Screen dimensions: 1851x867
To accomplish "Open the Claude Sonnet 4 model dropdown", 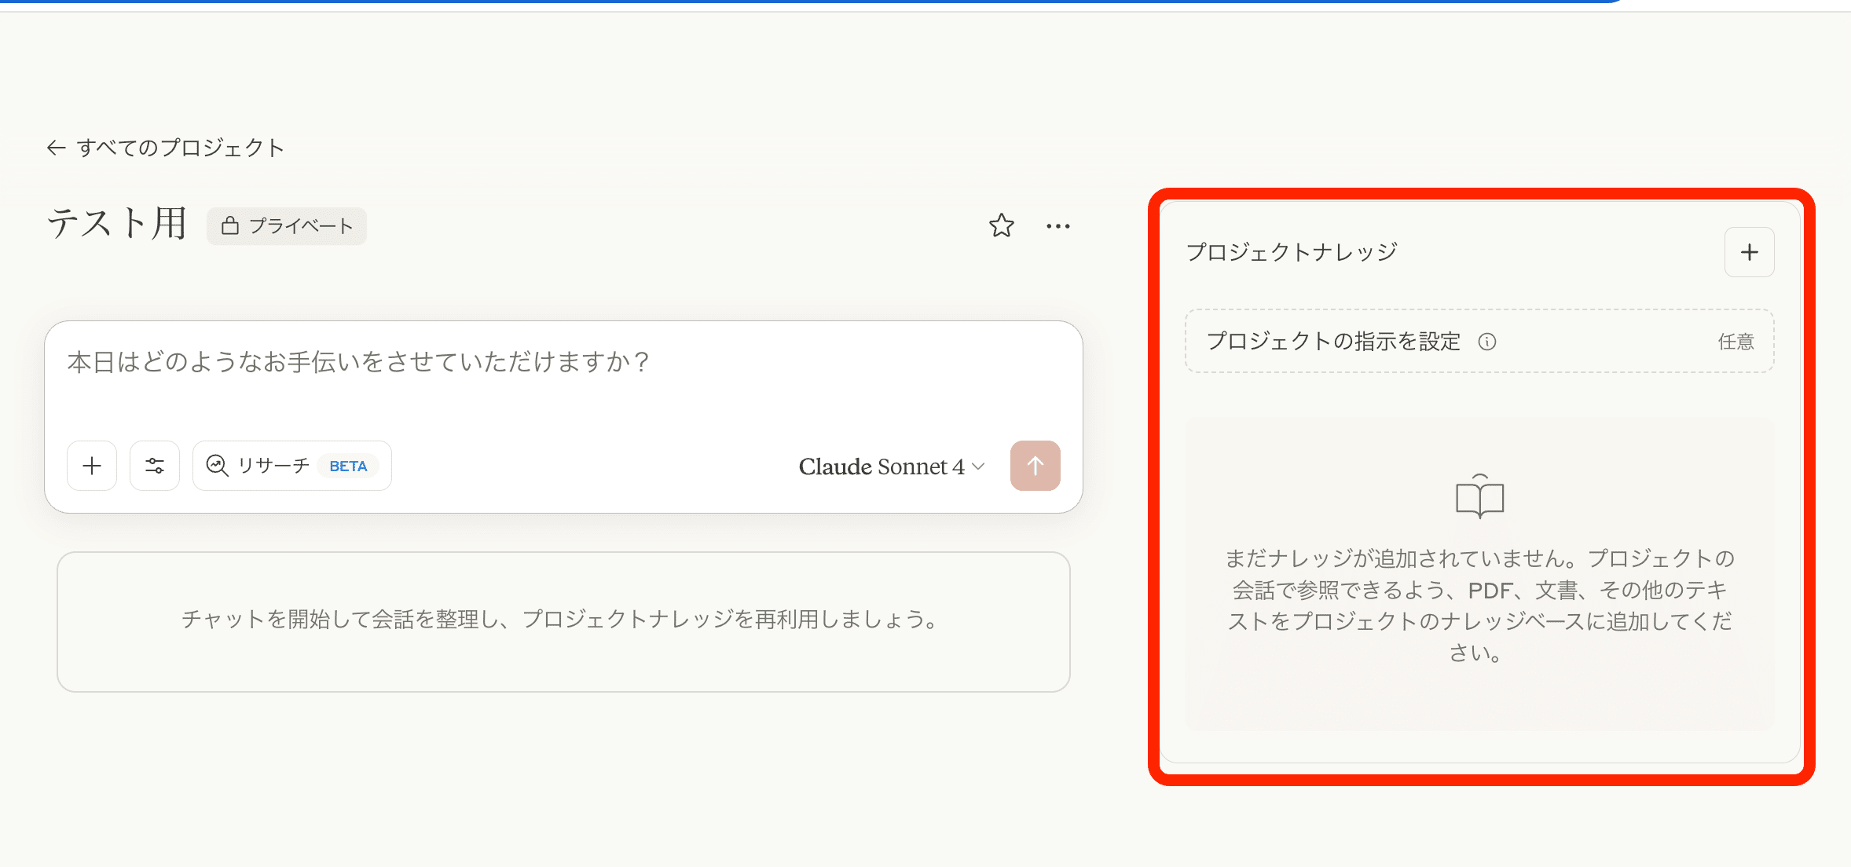I will (891, 466).
